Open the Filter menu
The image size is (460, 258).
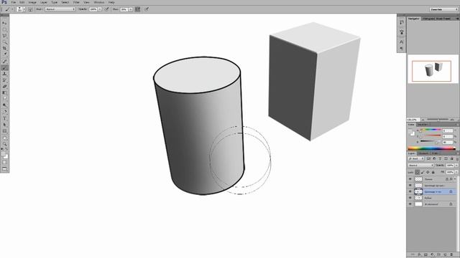[x=76, y=2]
